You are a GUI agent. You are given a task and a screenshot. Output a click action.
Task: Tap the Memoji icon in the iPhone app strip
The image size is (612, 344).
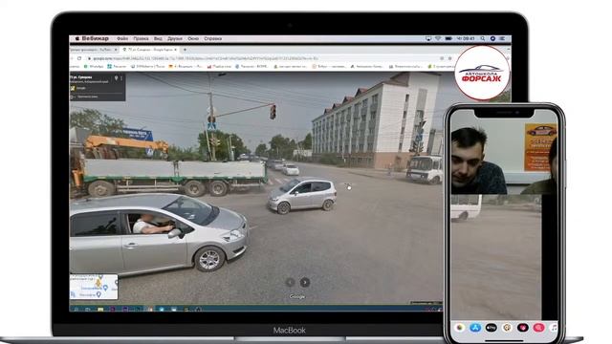(x=507, y=328)
